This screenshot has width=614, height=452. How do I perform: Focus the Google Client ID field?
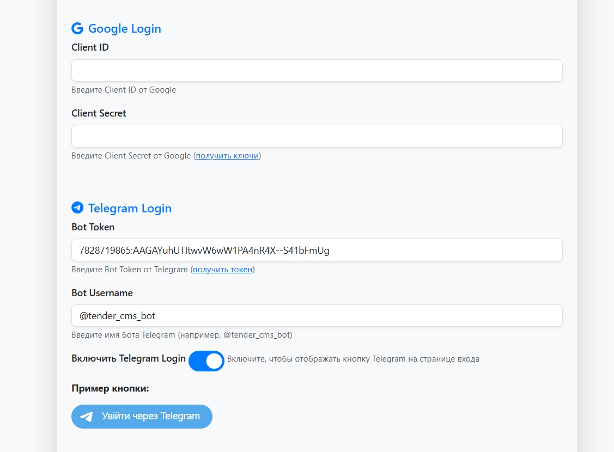pos(317,71)
